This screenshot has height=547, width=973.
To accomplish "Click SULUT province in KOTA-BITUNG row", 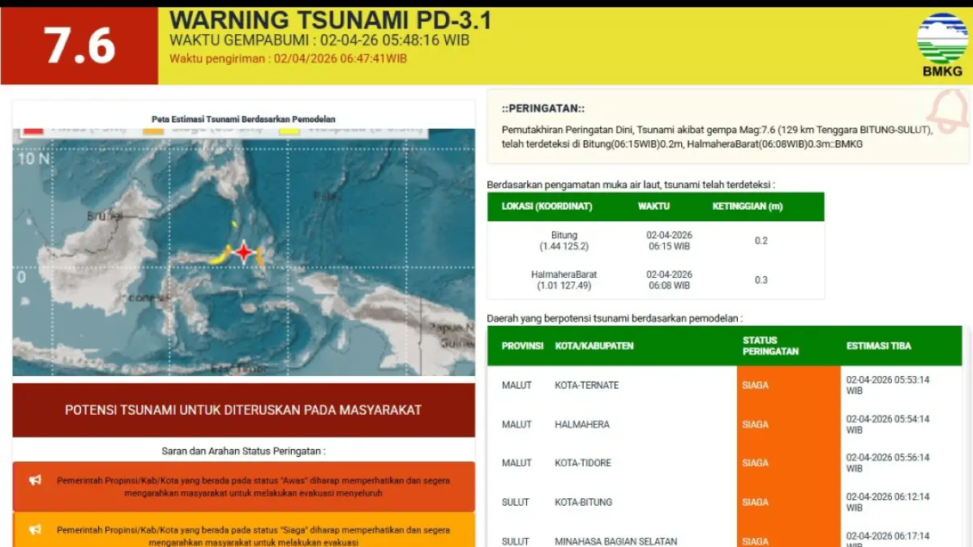I will click(516, 502).
